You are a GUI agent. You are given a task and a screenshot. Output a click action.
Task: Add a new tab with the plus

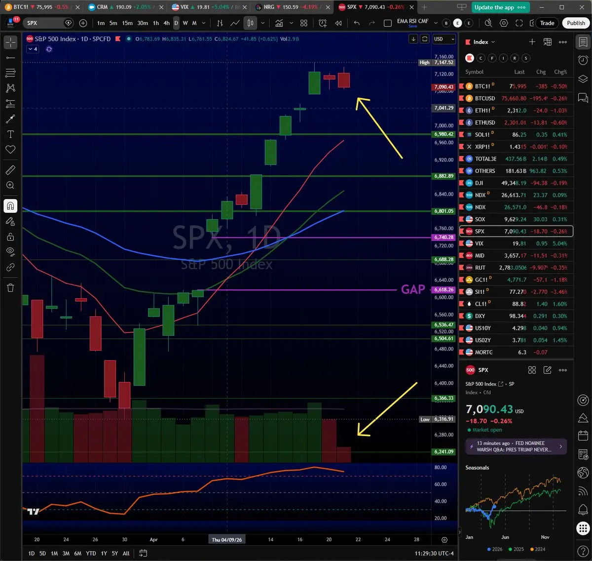424,7
